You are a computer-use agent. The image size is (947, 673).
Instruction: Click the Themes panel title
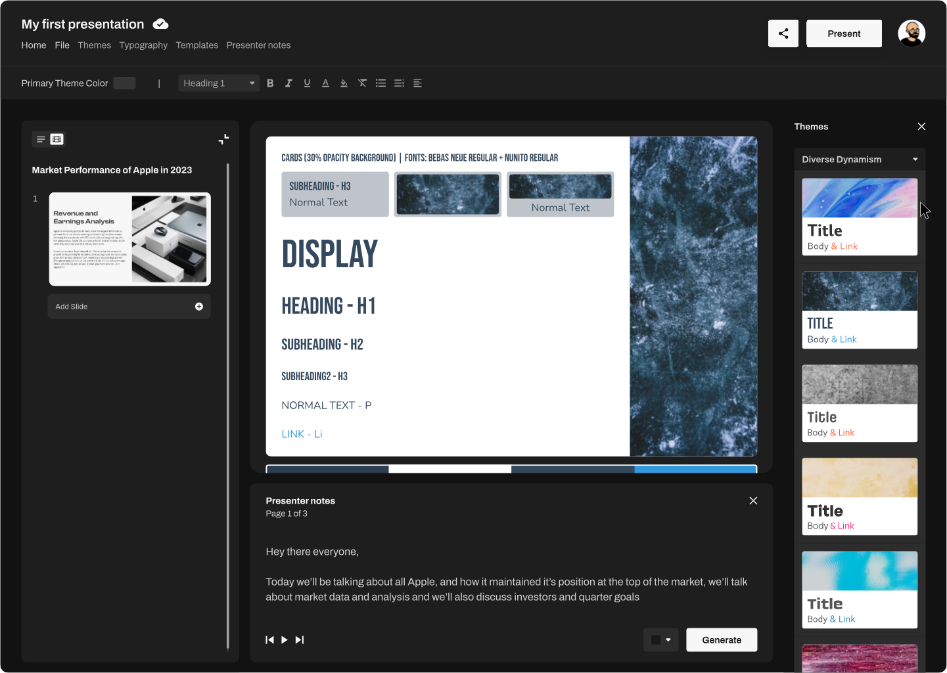point(811,127)
